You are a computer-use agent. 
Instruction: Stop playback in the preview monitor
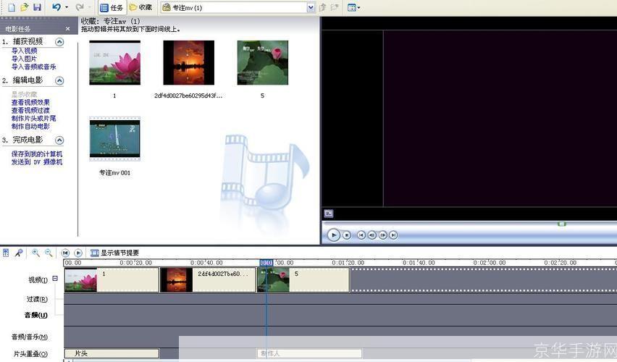[347, 235]
